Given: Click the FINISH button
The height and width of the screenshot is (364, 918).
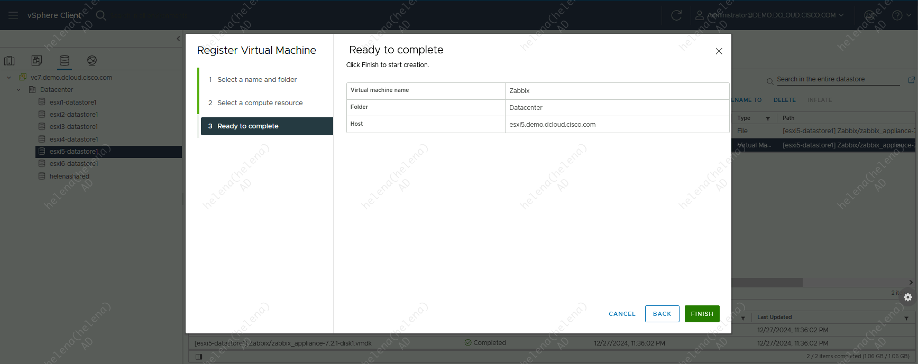Looking at the screenshot, I should [x=702, y=314].
